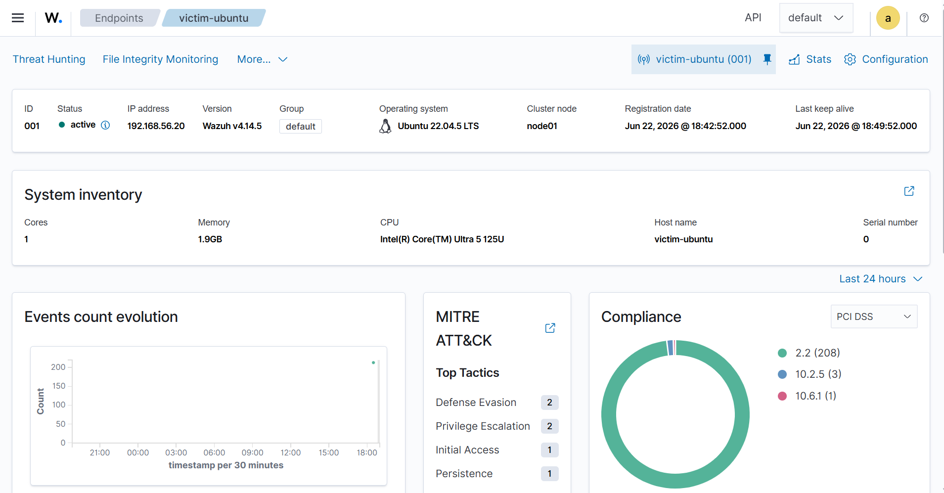
Task: Toggle the 10.2.5 (3) legend item
Action: coord(809,374)
